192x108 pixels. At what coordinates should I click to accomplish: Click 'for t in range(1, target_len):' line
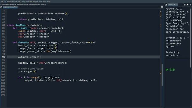point(39,77)
